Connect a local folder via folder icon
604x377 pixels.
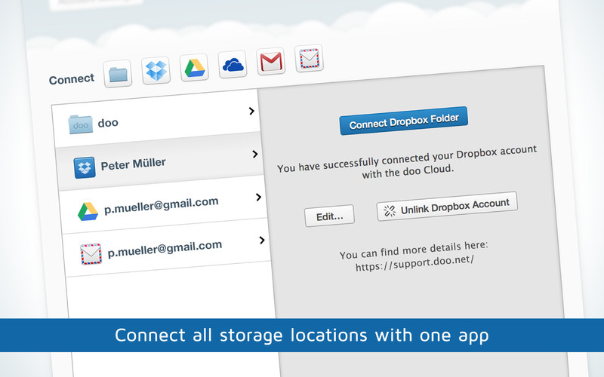tap(118, 74)
